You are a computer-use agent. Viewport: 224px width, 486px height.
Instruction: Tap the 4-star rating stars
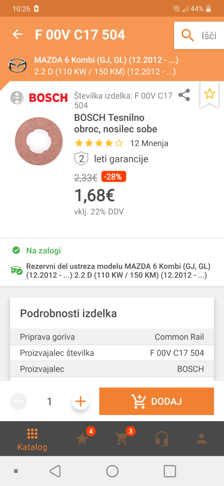pos(99,143)
